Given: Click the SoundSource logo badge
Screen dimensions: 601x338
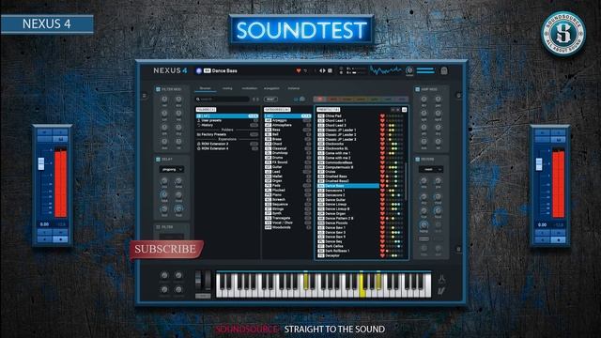Looking at the screenshot, I should pyautogui.click(x=563, y=34).
